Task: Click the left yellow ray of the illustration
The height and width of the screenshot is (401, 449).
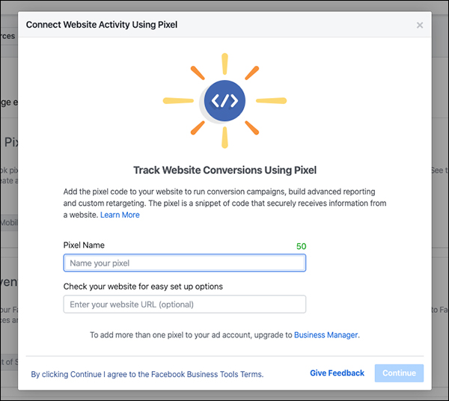Action: pos(178,101)
